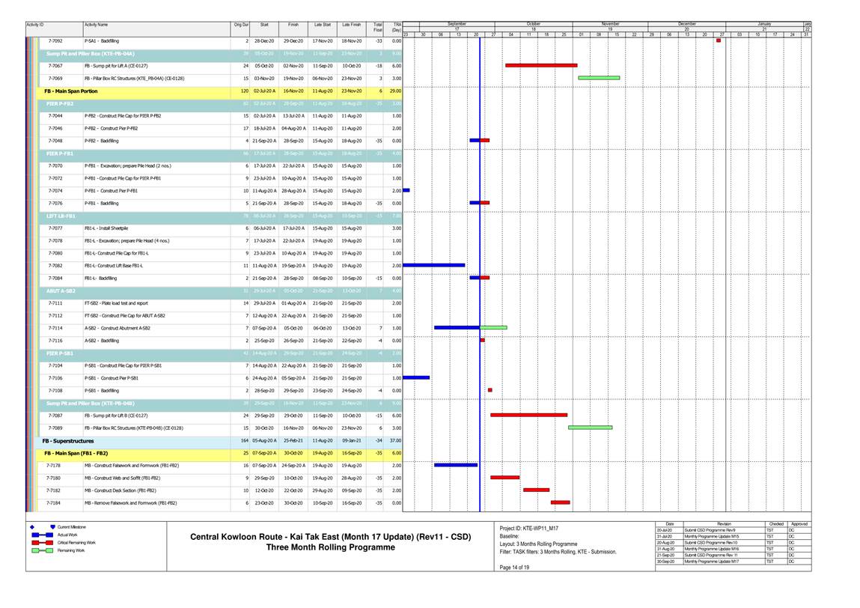Image resolution: width=860 pixels, height=608 pixels.
Task: Select the green bar for activity 7-7069
Action: point(599,78)
